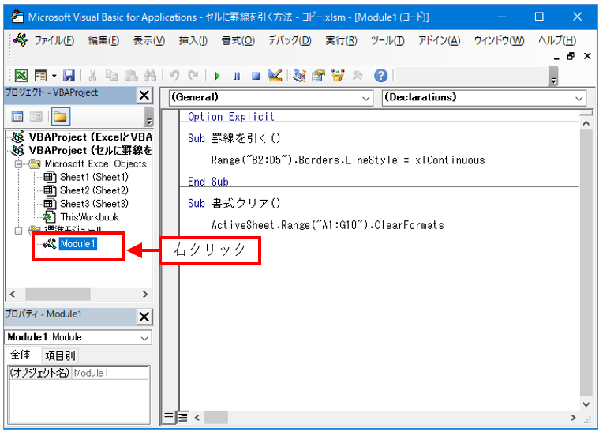This screenshot has height=432, width=599.
Task: Click the Copy icon in toolbar
Action: coord(111,75)
